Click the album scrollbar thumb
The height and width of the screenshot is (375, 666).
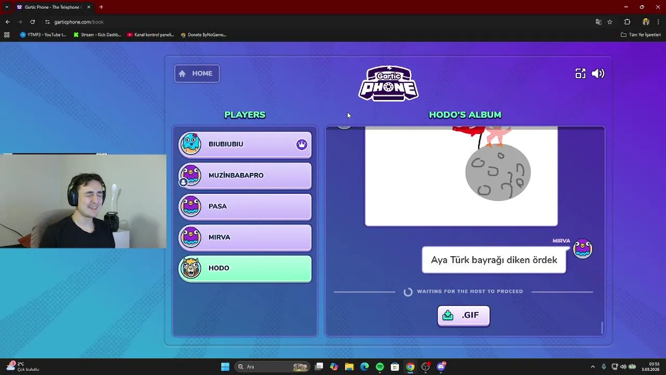point(603,328)
